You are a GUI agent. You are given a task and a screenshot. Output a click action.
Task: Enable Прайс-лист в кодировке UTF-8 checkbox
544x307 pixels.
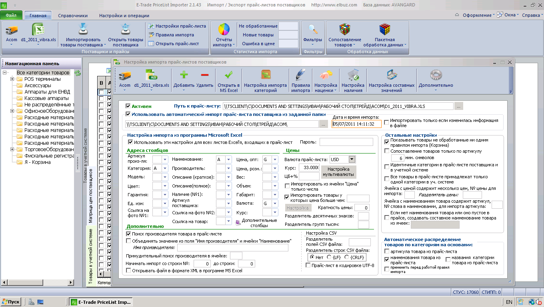pyautogui.click(x=308, y=265)
